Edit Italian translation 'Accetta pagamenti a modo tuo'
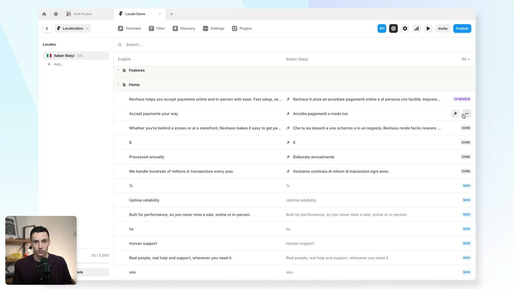This screenshot has height=289, width=514. click(x=320, y=114)
